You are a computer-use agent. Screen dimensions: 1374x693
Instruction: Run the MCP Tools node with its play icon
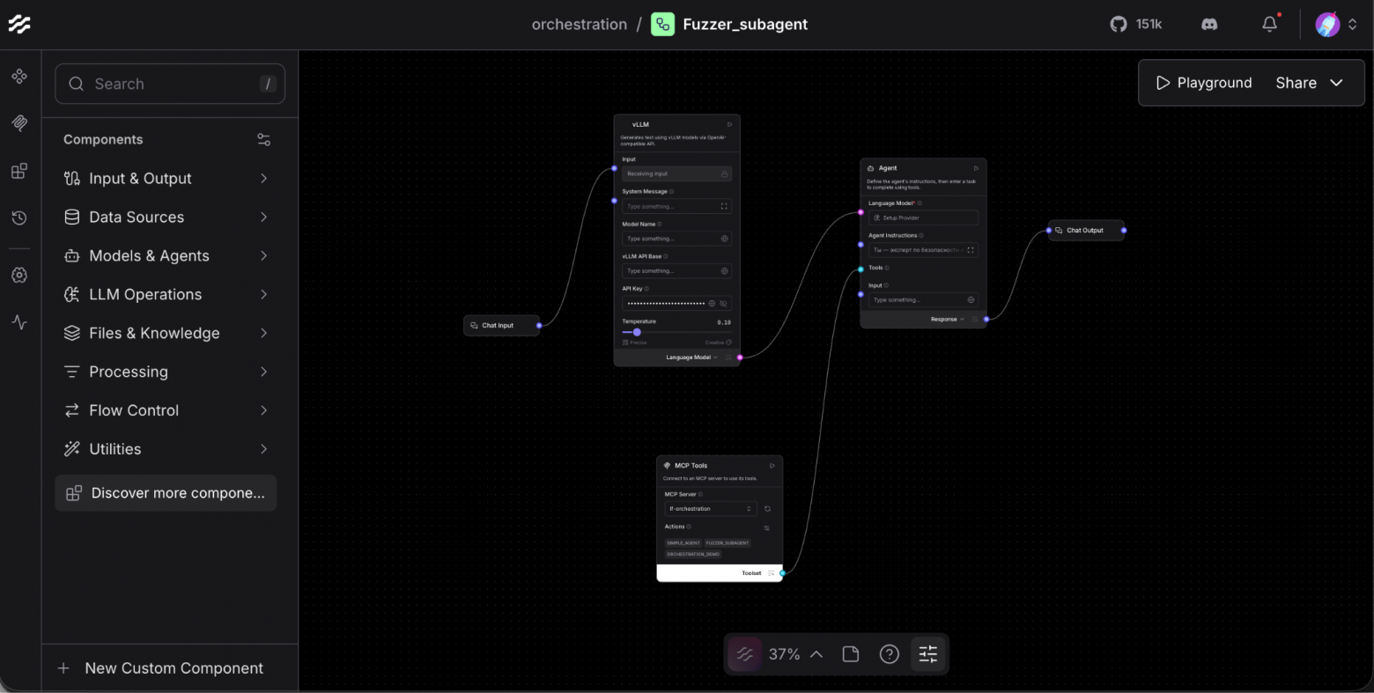(772, 466)
